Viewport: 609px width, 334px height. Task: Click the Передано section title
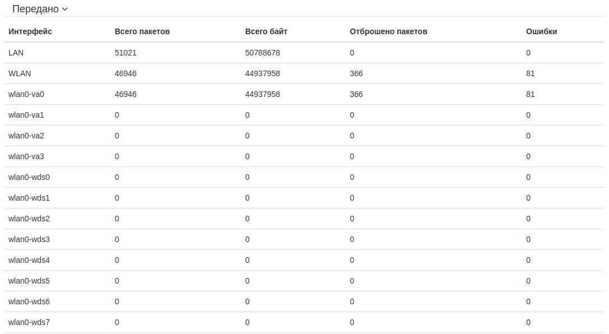point(35,9)
